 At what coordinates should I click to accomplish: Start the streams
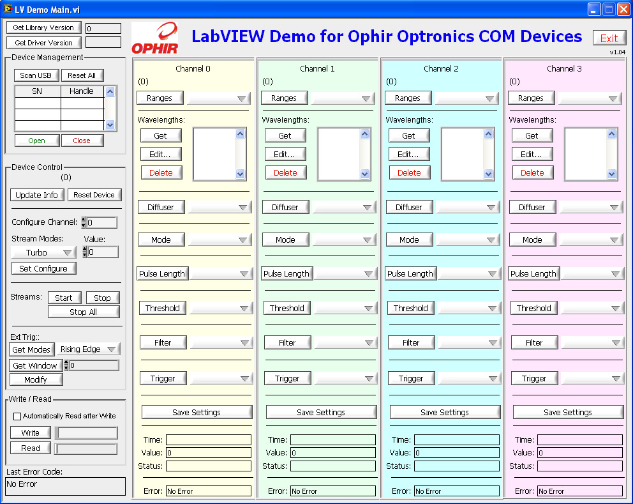[x=64, y=298]
